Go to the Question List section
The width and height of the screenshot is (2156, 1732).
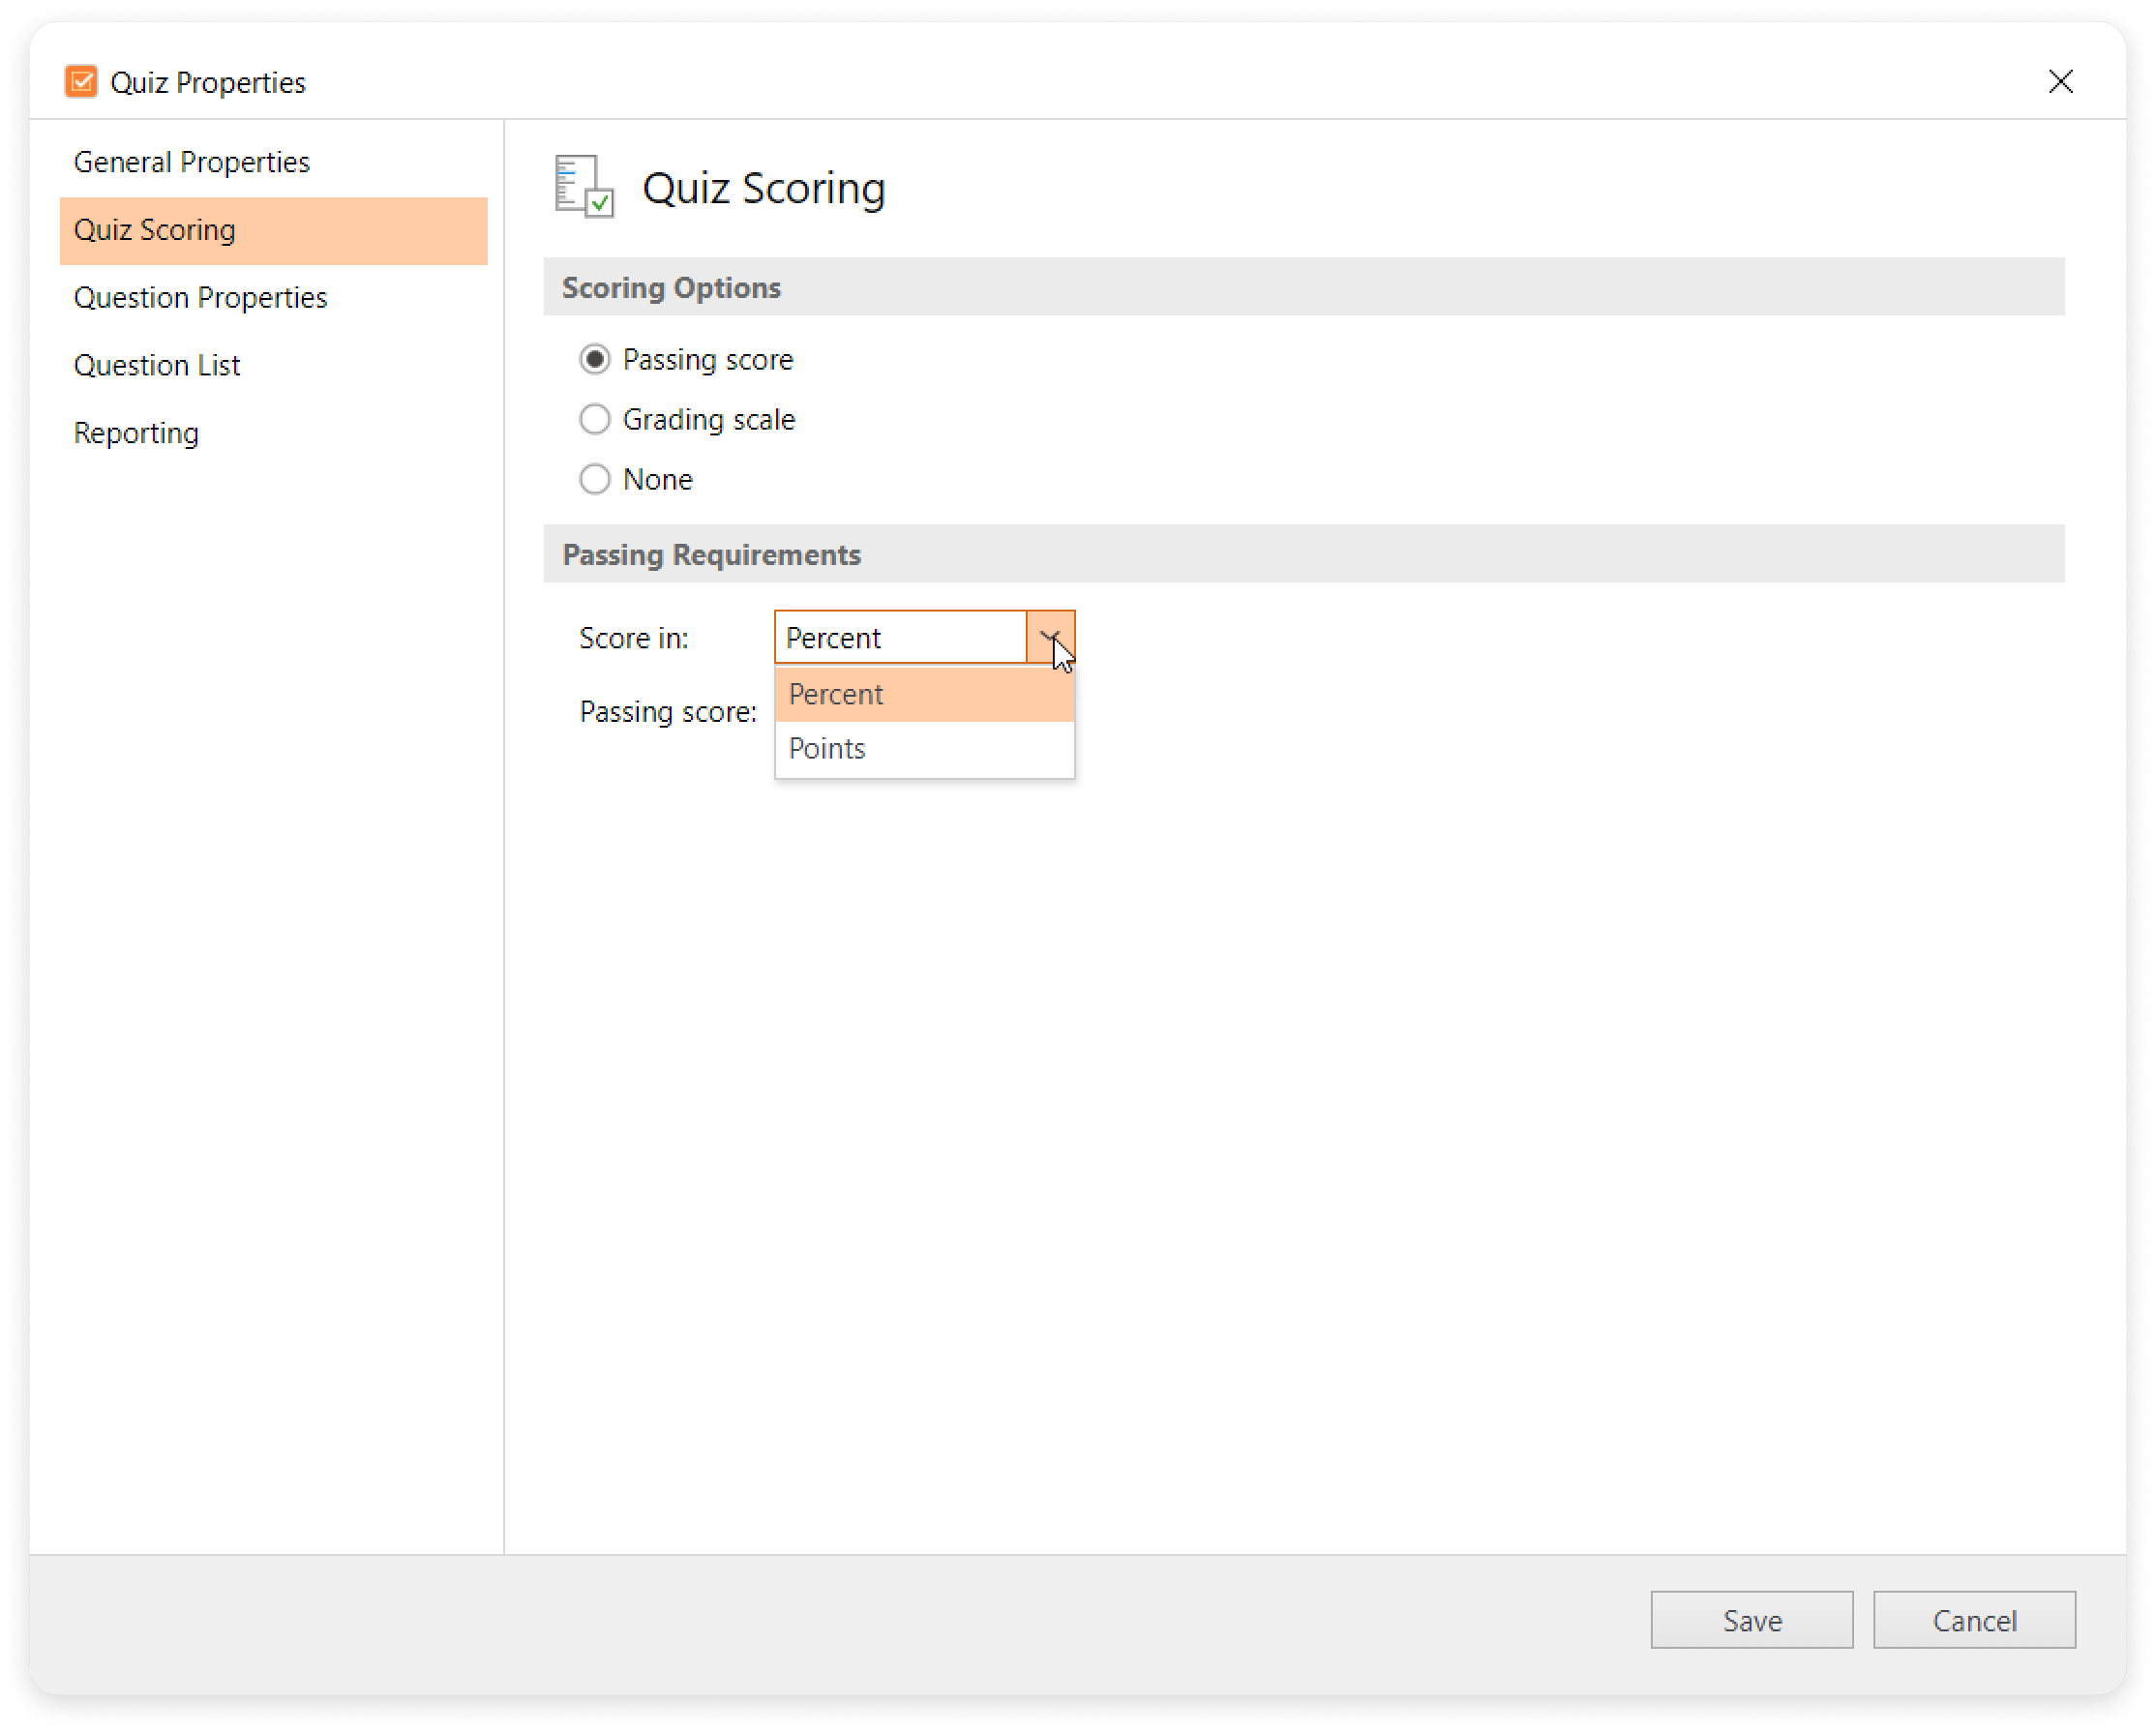[157, 366]
